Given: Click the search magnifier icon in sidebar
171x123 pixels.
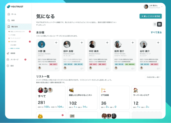Looking at the screenshot, I should point(9,20).
